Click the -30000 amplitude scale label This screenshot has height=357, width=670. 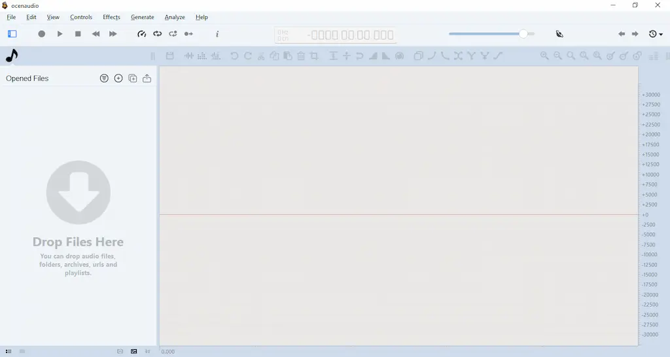coord(650,334)
